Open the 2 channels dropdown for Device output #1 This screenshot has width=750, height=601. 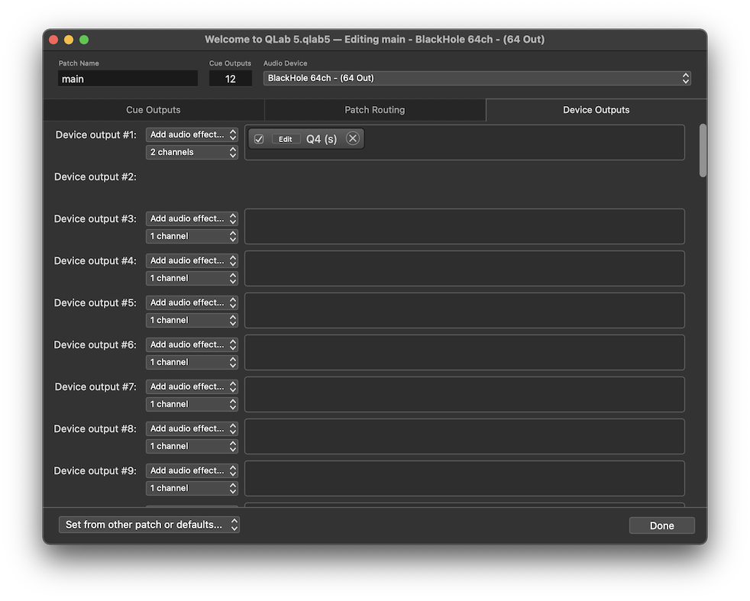pos(191,151)
